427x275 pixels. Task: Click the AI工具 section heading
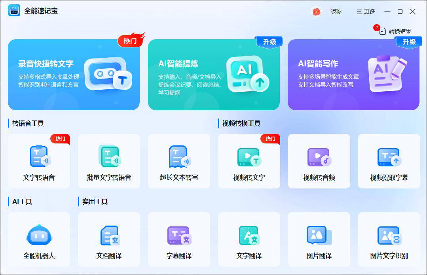click(22, 202)
